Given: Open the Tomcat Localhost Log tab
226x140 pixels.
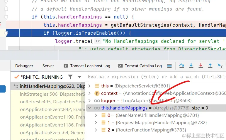Looking at the screenshot, I should [87, 66].
